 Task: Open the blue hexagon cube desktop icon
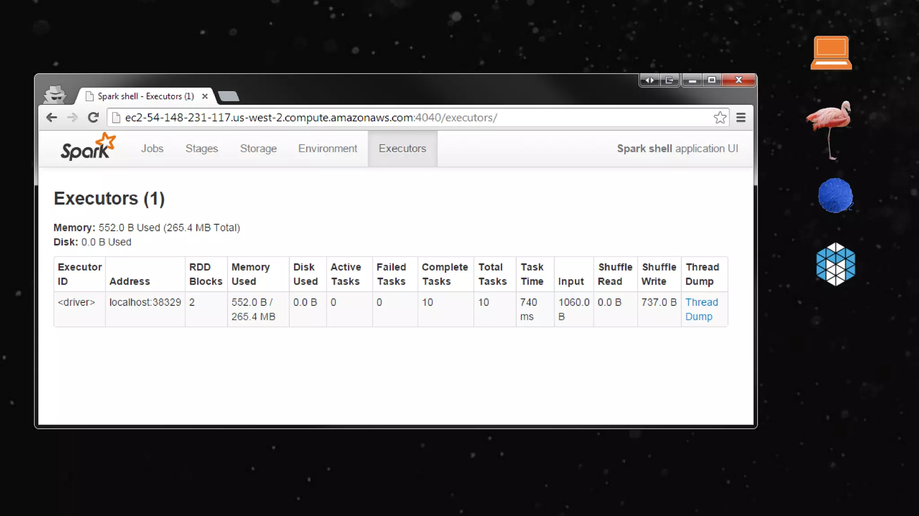click(836, 264)
